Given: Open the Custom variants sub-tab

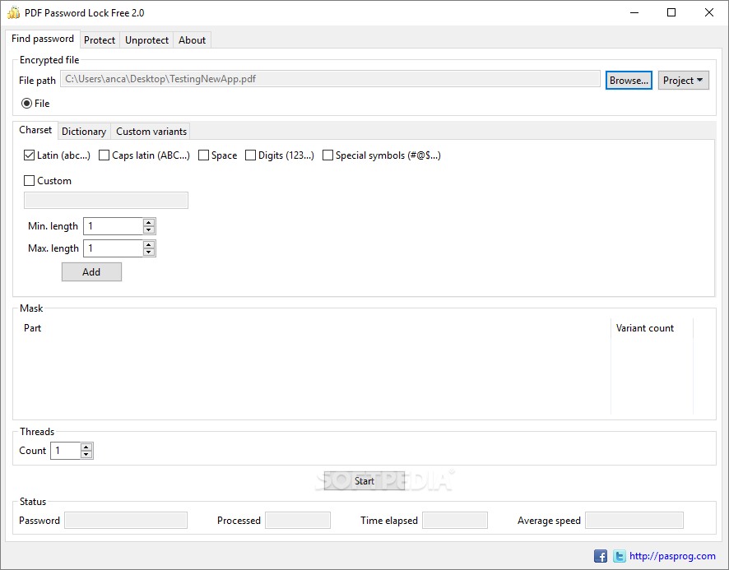Looking at the screenshot, I should [151, 132].
